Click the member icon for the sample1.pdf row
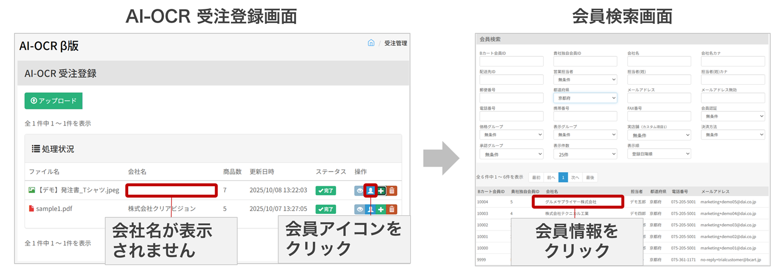 click(370, 209)
